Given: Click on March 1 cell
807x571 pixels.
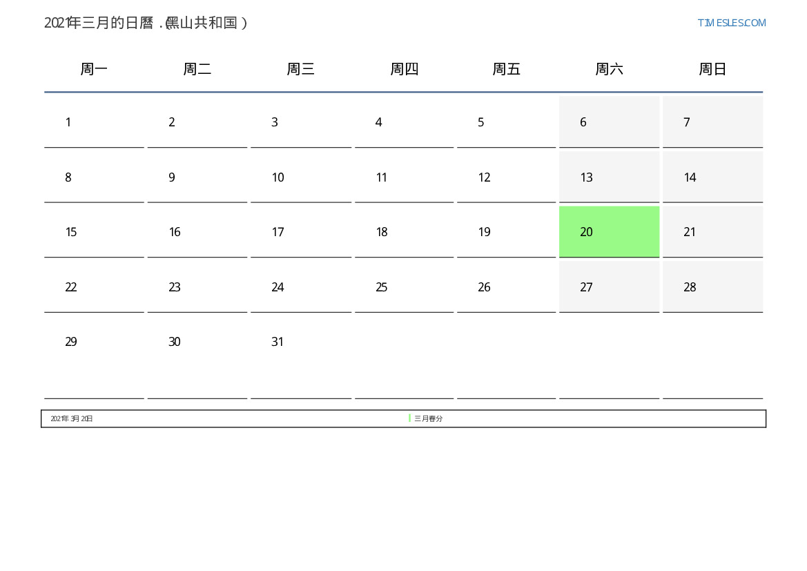Looking at the screenshot, I should (x=94, y=122).
